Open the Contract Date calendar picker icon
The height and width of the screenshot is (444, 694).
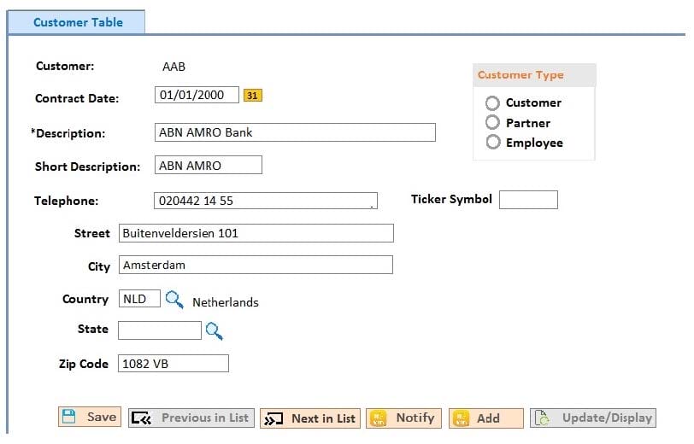pos(252,96)
